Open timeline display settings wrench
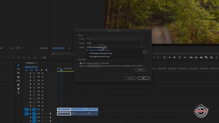This screenshot has width=219, height=123. (47, 70)
